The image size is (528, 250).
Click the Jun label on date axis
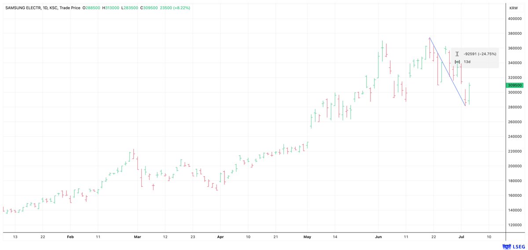[378, 236]
